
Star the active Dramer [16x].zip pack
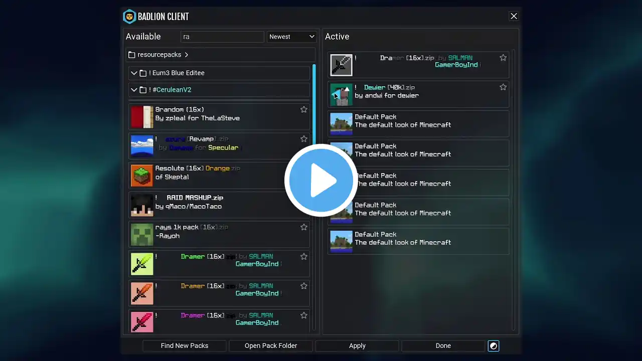click(503, 58)
